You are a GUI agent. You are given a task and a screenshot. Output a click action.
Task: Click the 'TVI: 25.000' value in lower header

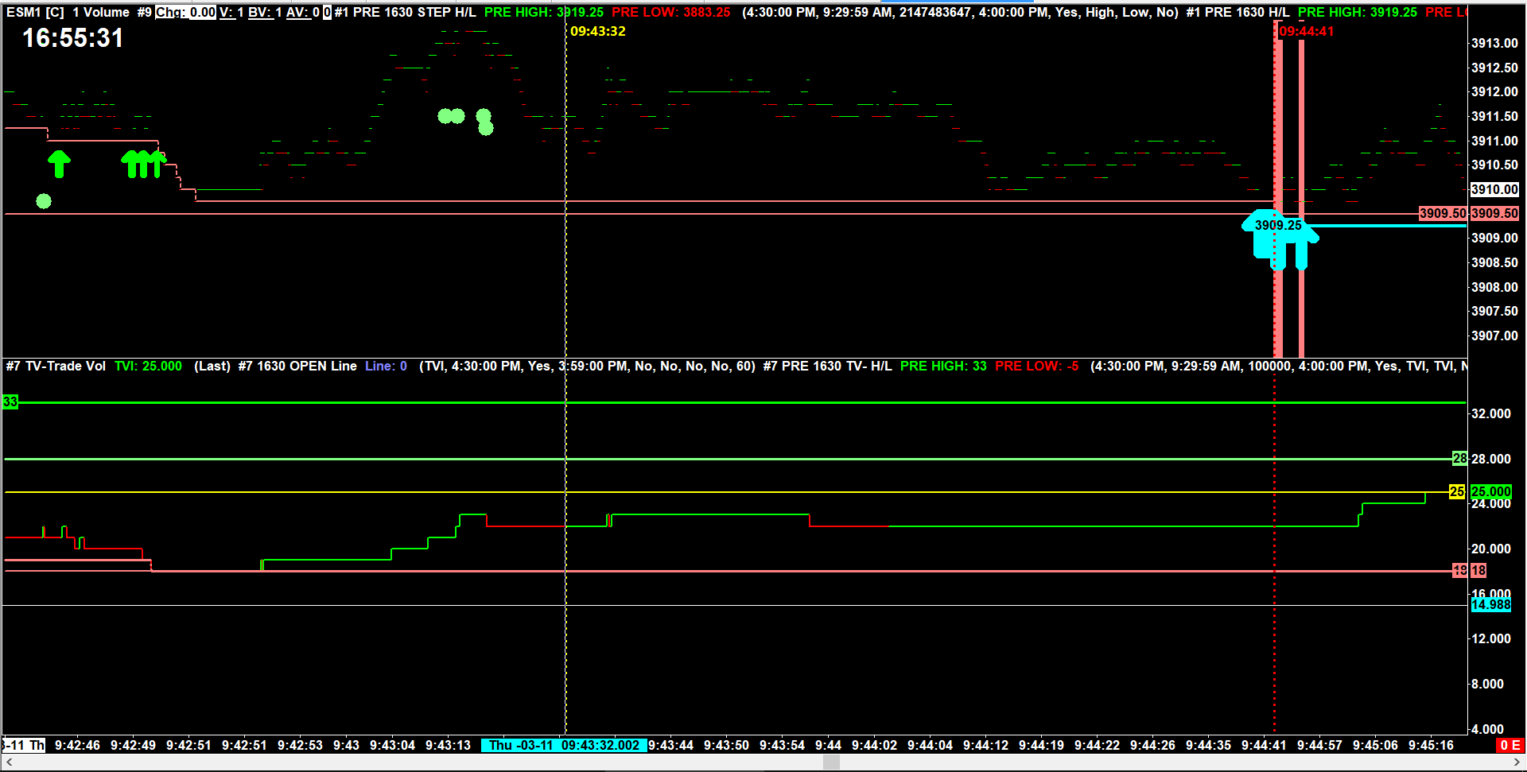(x=148, y=366)
